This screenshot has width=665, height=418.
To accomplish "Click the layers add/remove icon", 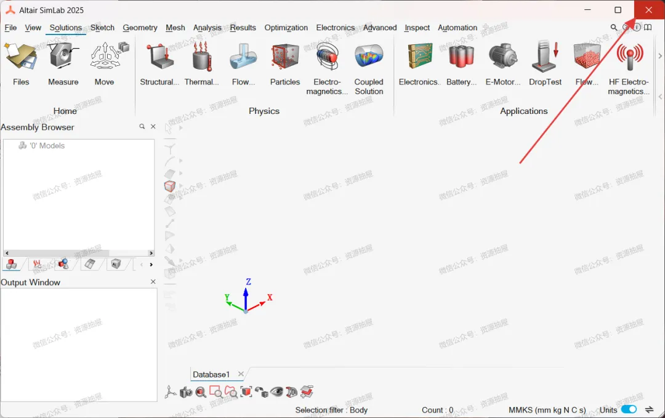I will click(307, 392).
